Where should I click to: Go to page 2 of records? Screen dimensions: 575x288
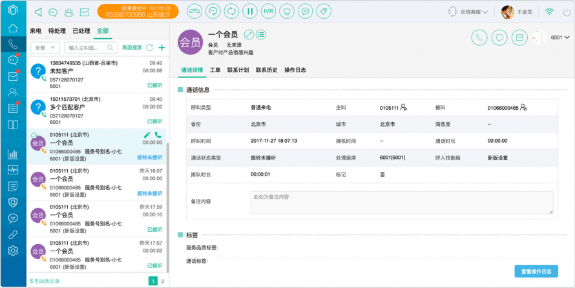click(x=162, y=281)
